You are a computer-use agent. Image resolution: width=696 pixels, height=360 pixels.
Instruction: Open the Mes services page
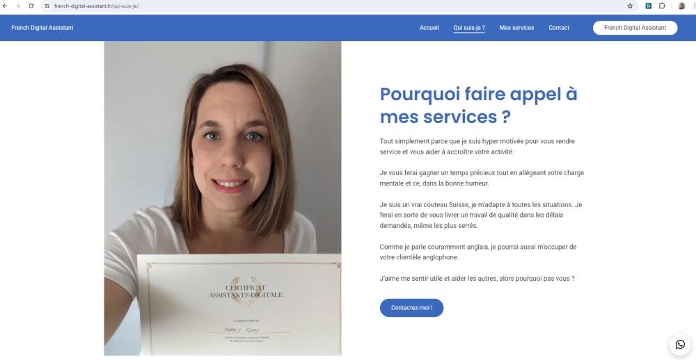click(x=516, y=28)
